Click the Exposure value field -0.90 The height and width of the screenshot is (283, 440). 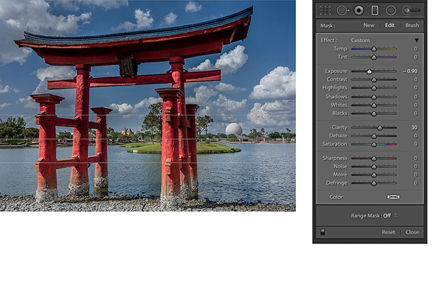pyautogui.click(x=410, y=71)
